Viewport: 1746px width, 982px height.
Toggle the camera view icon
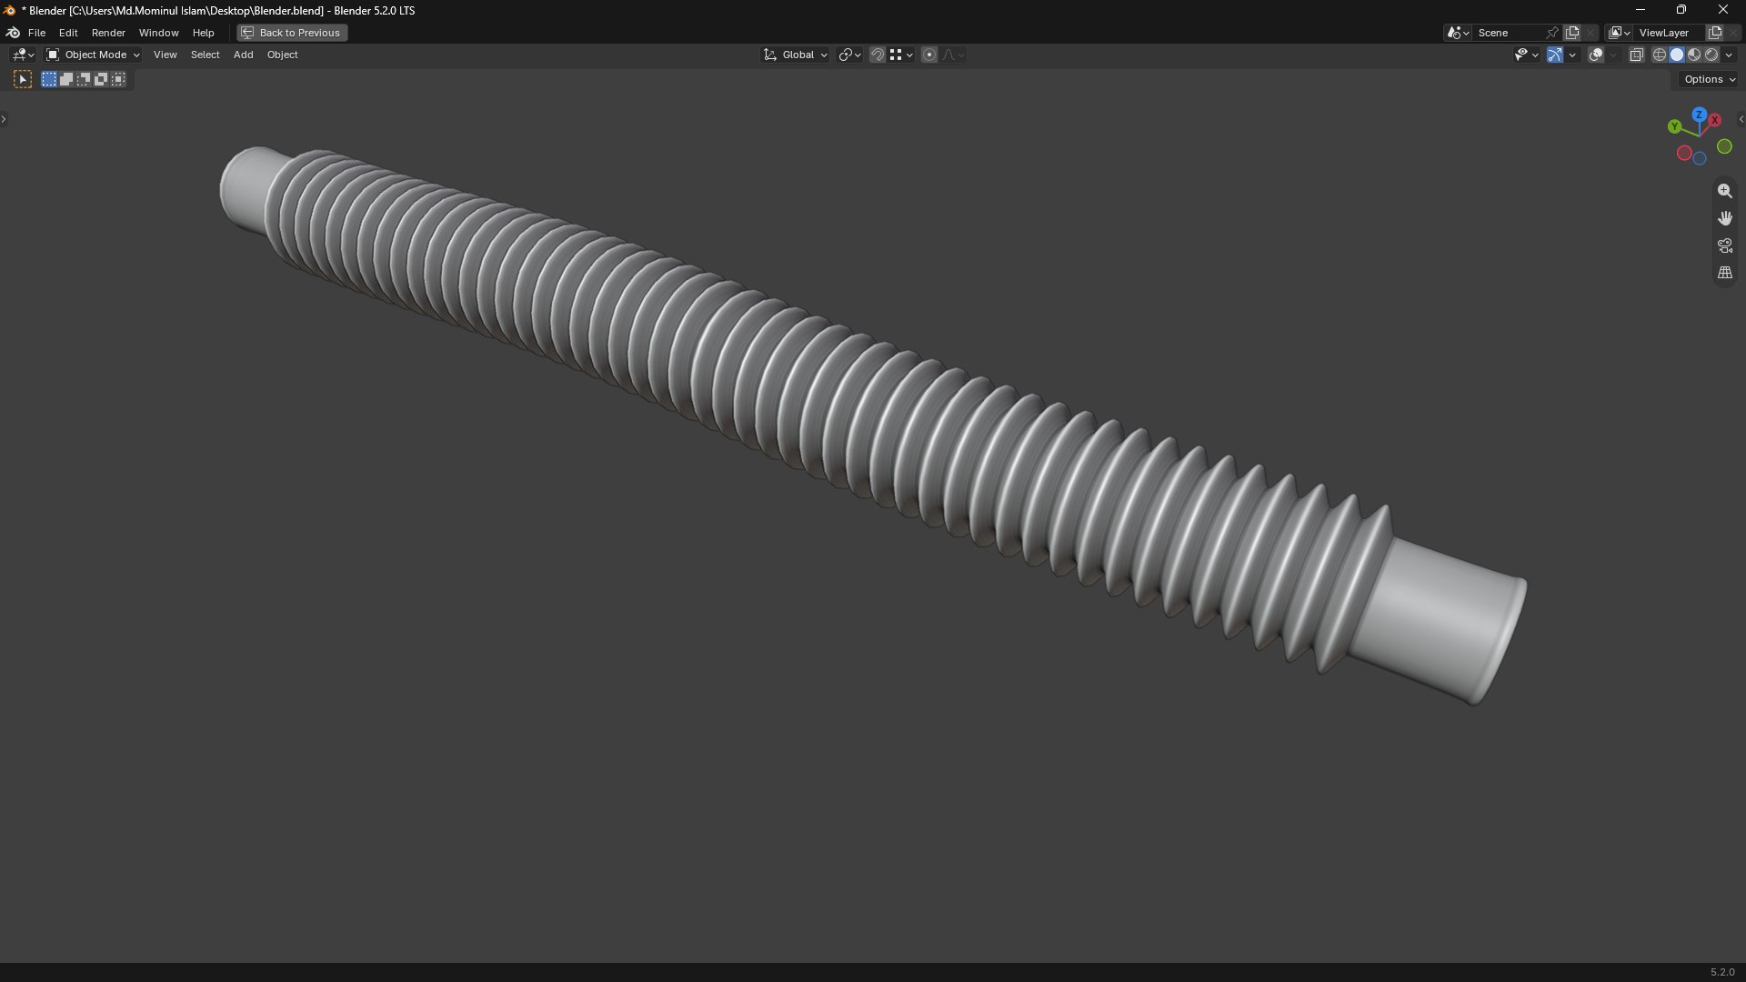1724,245
